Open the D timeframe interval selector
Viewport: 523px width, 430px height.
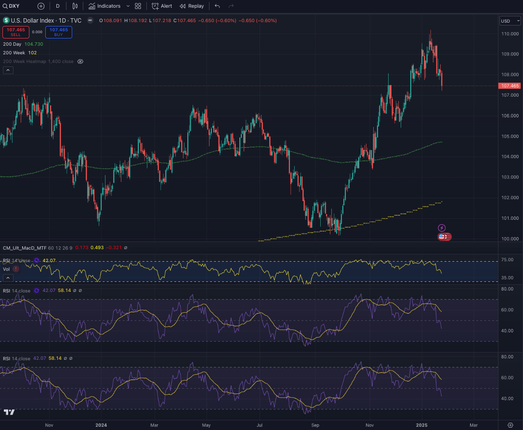pos(58,6)
